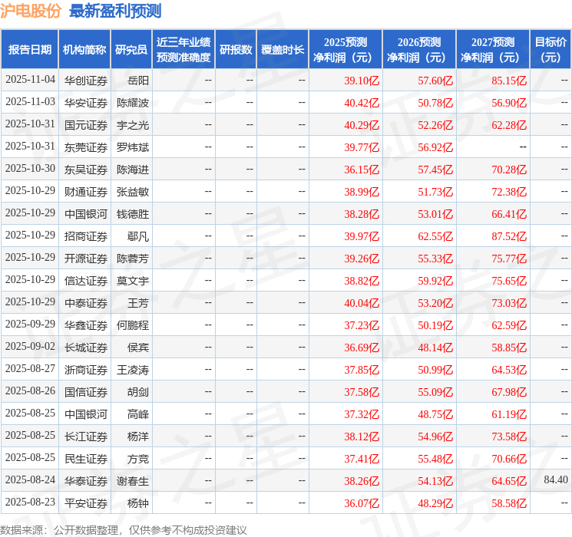Image resolution: width=572 pixels, height=537 pixels.
Task: Click the 近三年业绩预测准确度 header
Action: 184,50
